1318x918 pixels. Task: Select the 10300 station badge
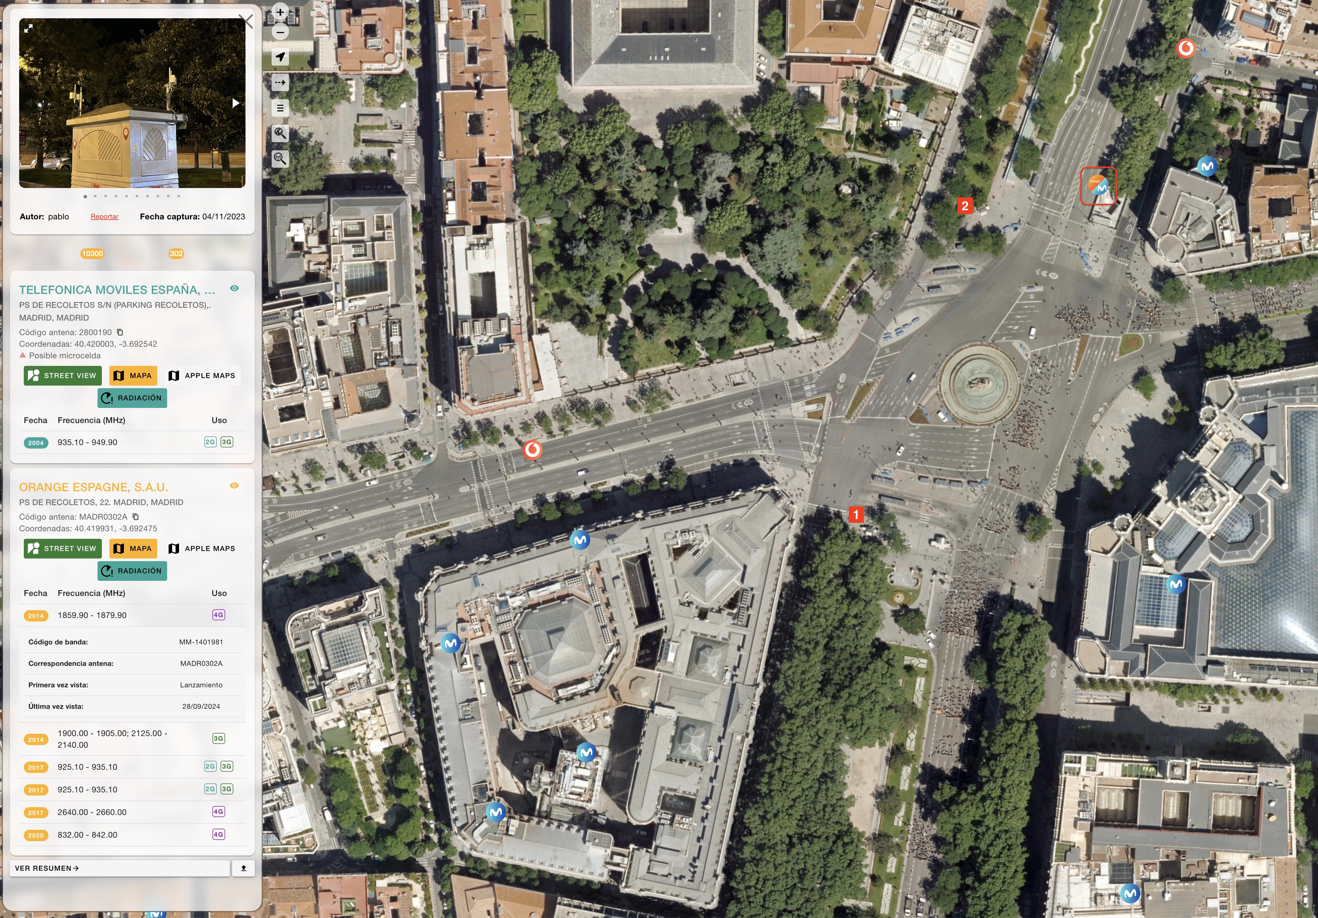(x=92, y=254)
